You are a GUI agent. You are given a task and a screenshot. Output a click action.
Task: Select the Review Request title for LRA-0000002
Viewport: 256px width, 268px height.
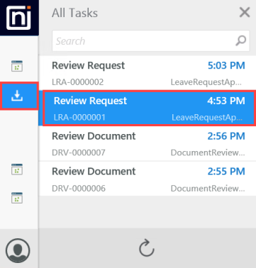click(88, 66)
